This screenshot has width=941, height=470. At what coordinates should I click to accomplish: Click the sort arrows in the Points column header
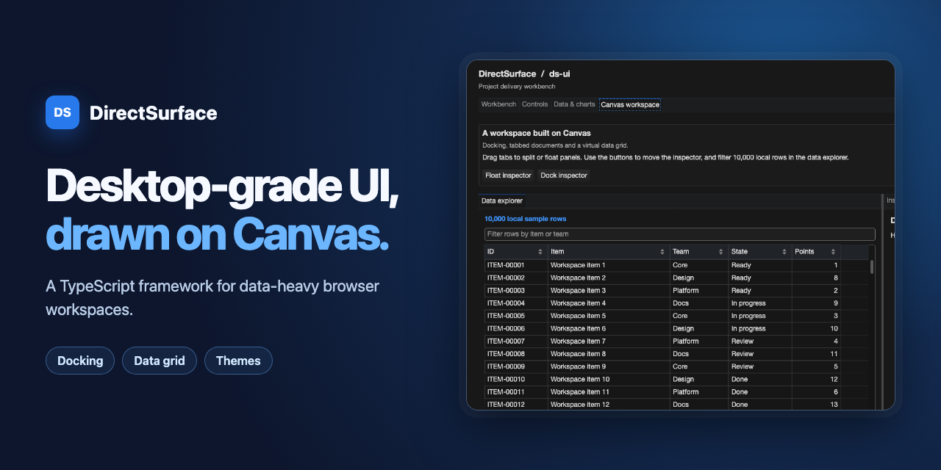tap(833, 252)
